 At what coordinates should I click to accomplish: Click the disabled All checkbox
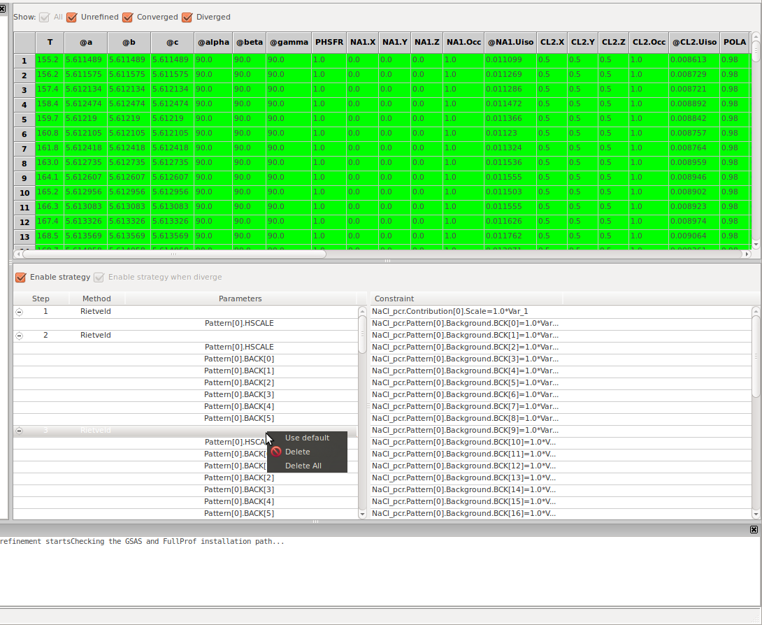44,17
